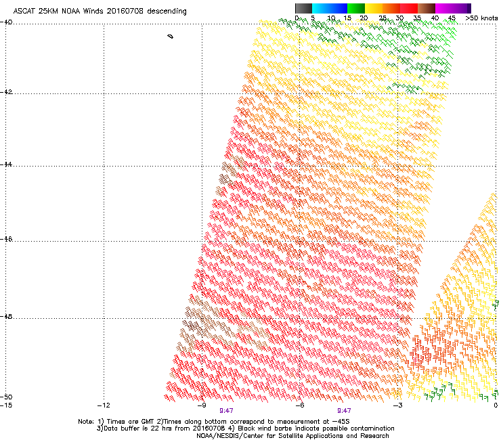This screenshot has height=440, width=501.
Task: Click the small black island outline near -40 latitude
Action: coord(171,37)
